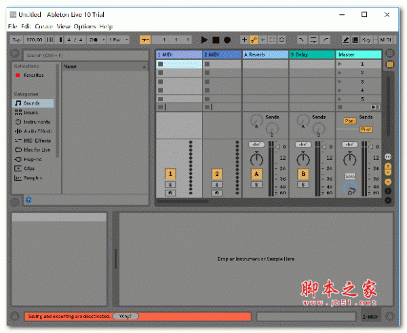Collapse the browser with the top-left arrow
Screen dimensions: 407x333
pos(15,54)
